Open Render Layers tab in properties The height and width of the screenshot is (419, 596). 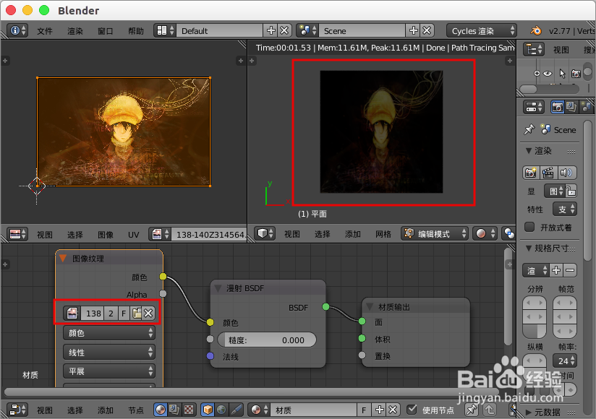click(x=571, y=107)
